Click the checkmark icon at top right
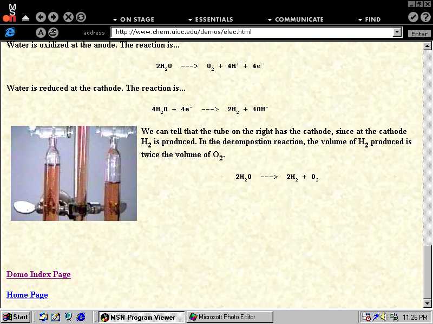Screen dimensions: 433x324 tap(413, 17)
